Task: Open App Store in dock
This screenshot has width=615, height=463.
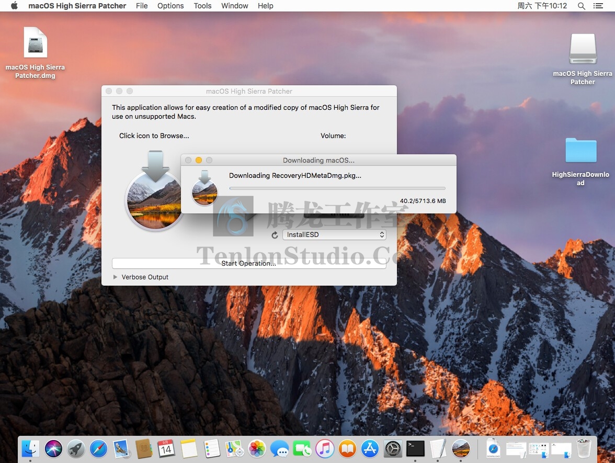Action: [x=370, y=448]
